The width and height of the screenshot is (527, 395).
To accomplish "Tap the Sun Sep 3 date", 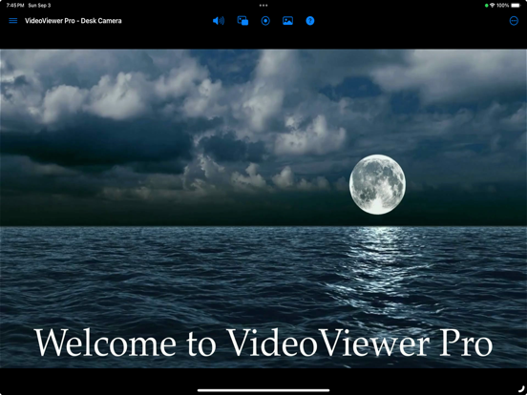I will pyautogui.click(x=39, y=6).
